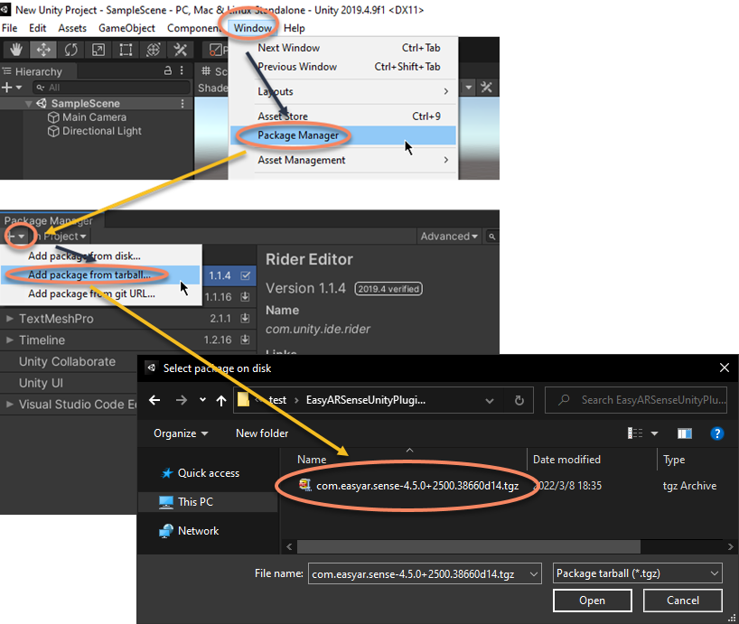739x624 pixels.
Task: Expand the TextMeshPro package entry
Action: coord(9,319)
